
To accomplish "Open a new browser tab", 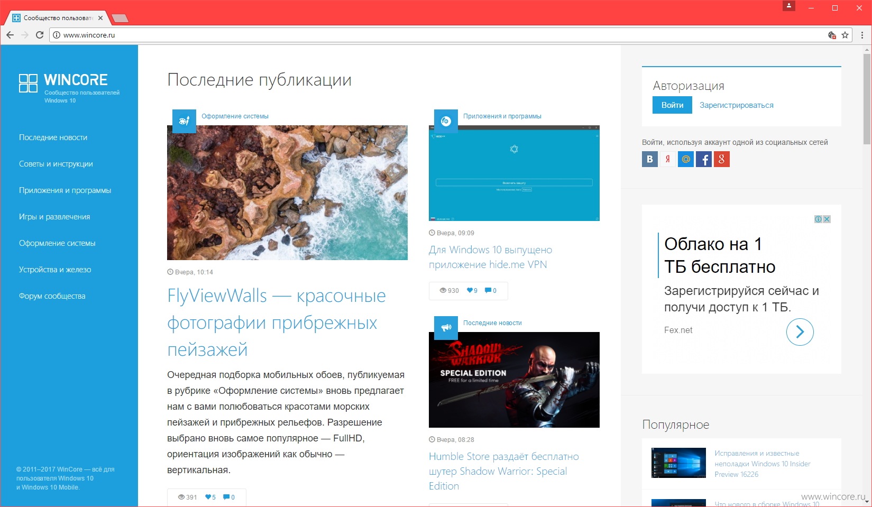I will tap(120, 19).
